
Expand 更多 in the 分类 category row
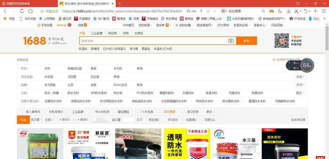[300, 93]
